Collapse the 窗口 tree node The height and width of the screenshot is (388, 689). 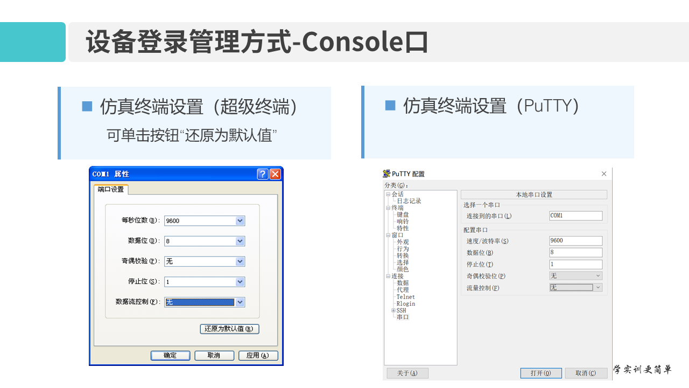point(387,235)
